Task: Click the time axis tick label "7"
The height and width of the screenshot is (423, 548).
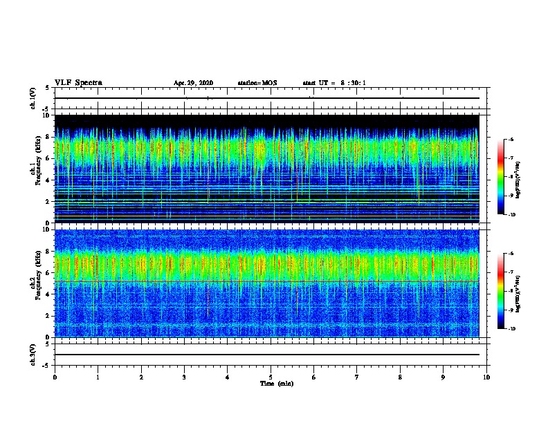Action: [357, 377]
